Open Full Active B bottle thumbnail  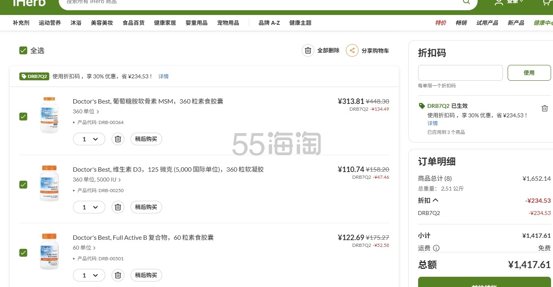[49, 251]
